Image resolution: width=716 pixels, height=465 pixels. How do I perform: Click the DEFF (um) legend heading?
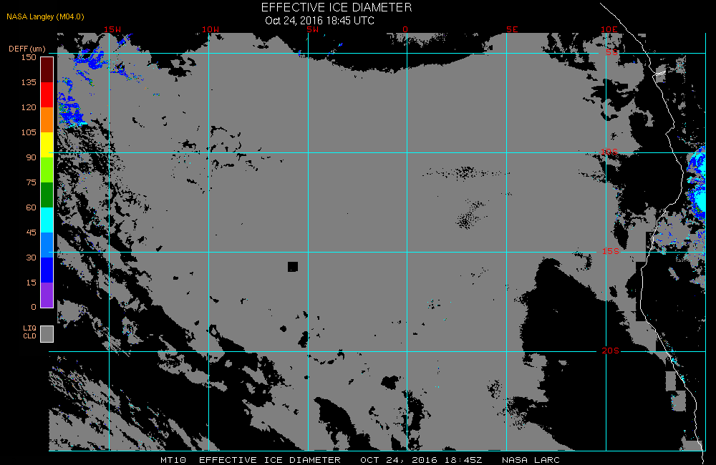tap(27, 49)
